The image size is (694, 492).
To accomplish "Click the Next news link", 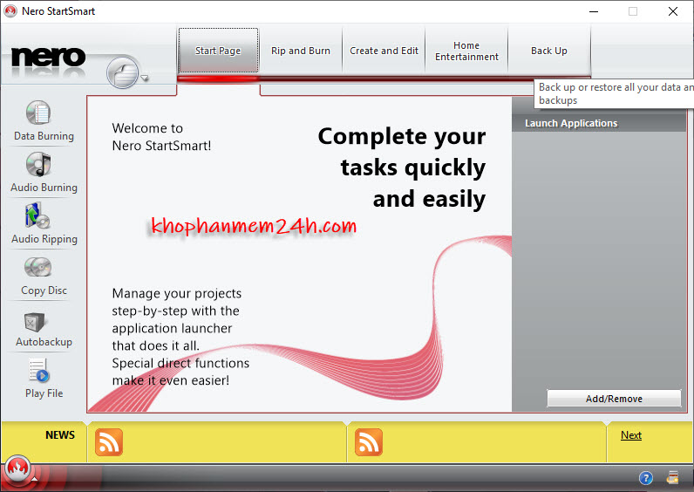I will pos(631,435).
